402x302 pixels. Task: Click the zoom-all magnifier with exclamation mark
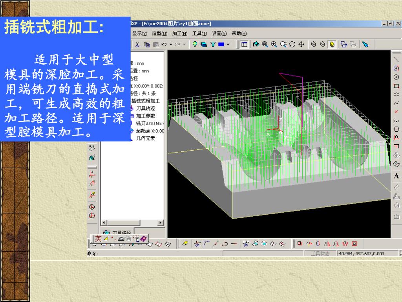(x=283, y=44)
